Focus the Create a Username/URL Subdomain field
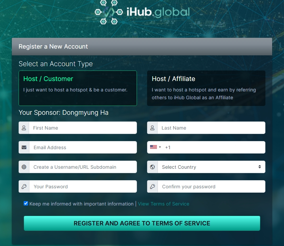284x246 pixels. coord(83,167)
